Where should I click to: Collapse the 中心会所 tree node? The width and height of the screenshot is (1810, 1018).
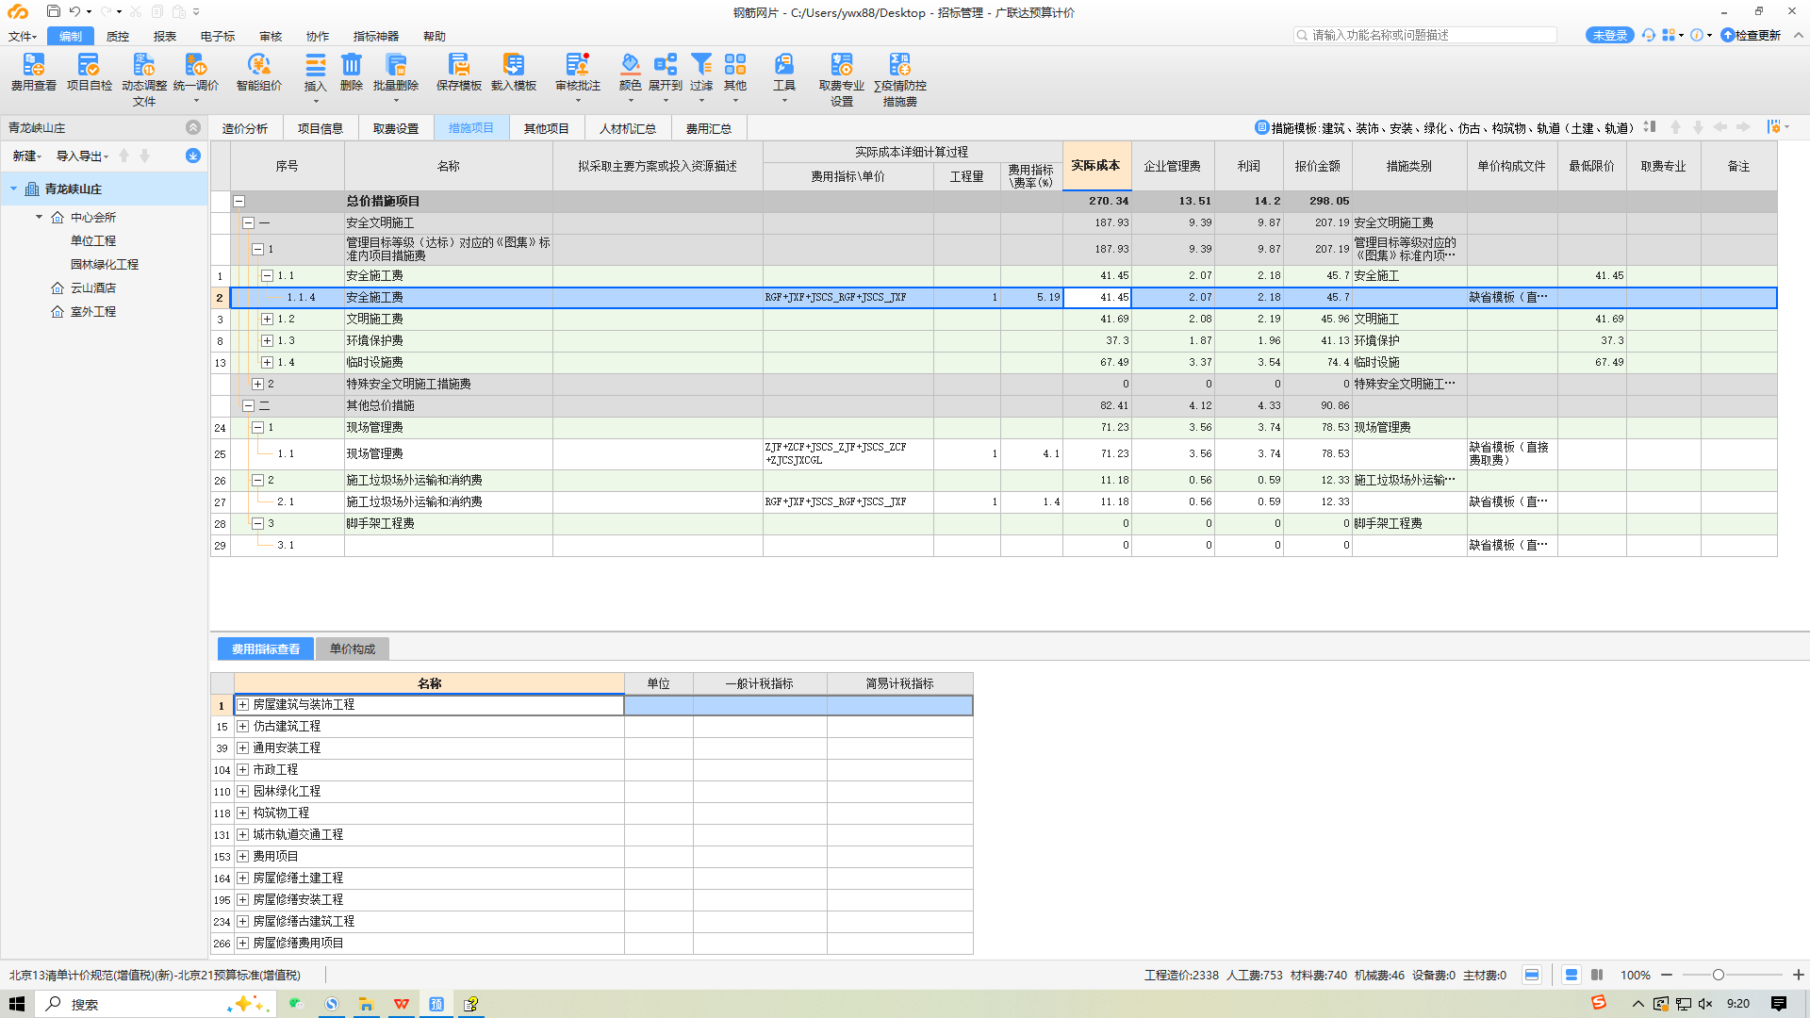40,217
